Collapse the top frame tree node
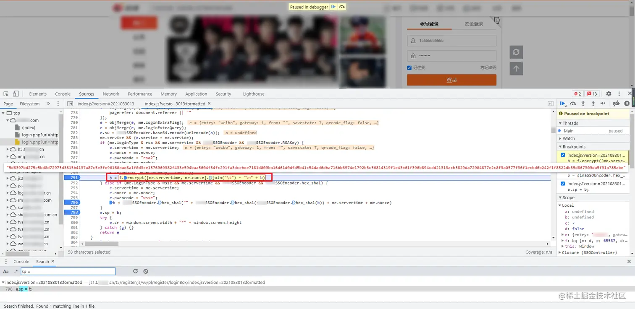This screenshot has height=309, width=635. coord(3,113)
